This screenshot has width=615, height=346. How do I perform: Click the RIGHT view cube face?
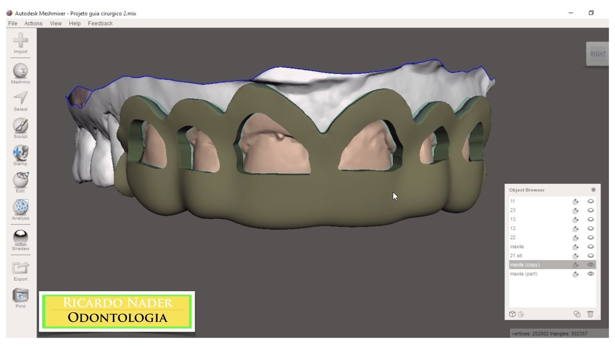pos(598,54)
